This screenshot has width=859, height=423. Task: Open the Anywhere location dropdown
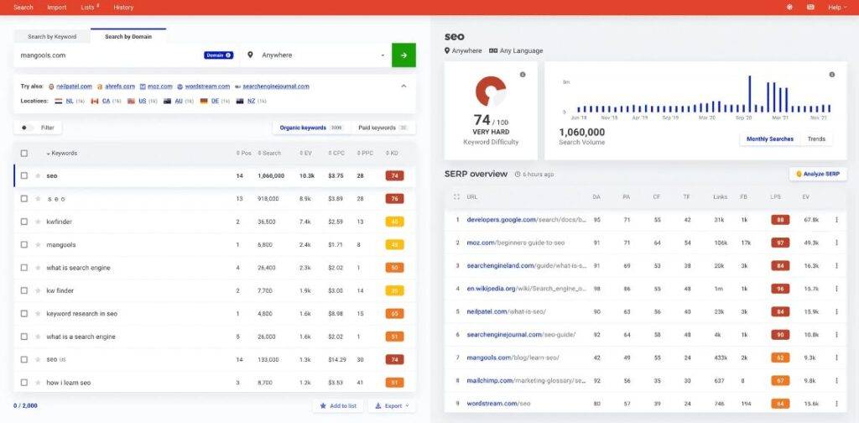pos(317,55)
